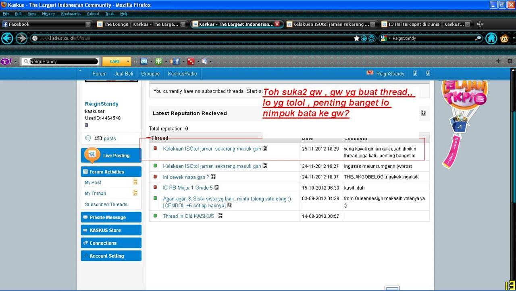The height and width of the screenshot is (291, 516).
Task: Open the Forum Activities section
Action: [x=111, y=172]
